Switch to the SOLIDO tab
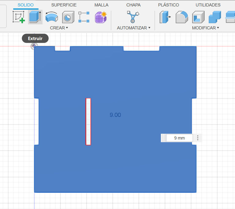 point(26,5)
